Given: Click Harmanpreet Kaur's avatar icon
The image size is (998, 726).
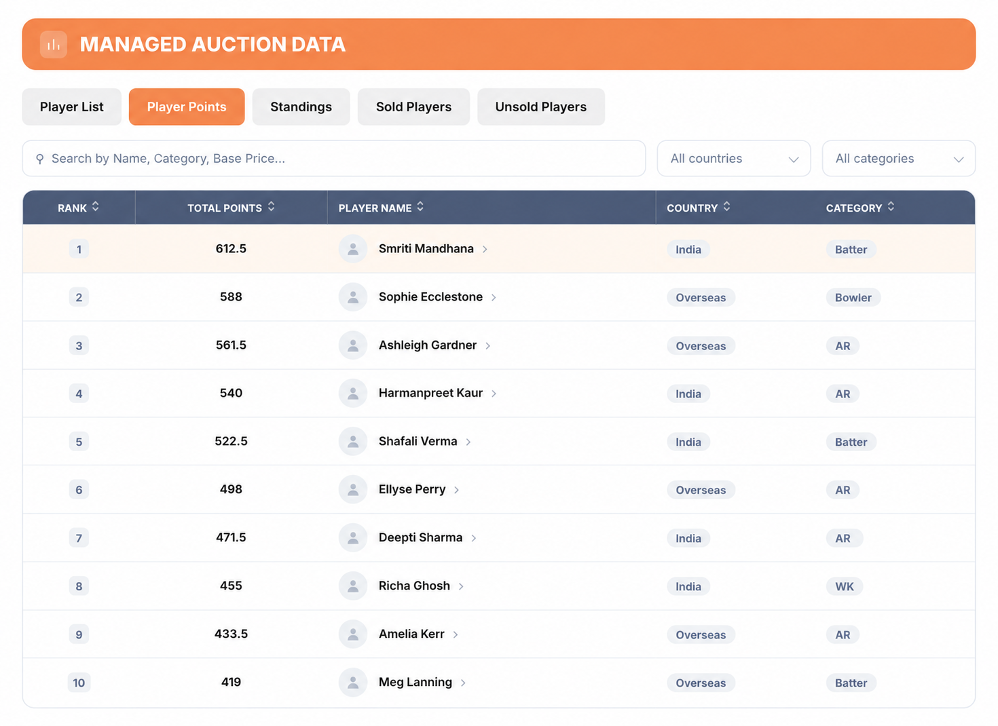Looking at the screenshot, I should coord(353,394).
